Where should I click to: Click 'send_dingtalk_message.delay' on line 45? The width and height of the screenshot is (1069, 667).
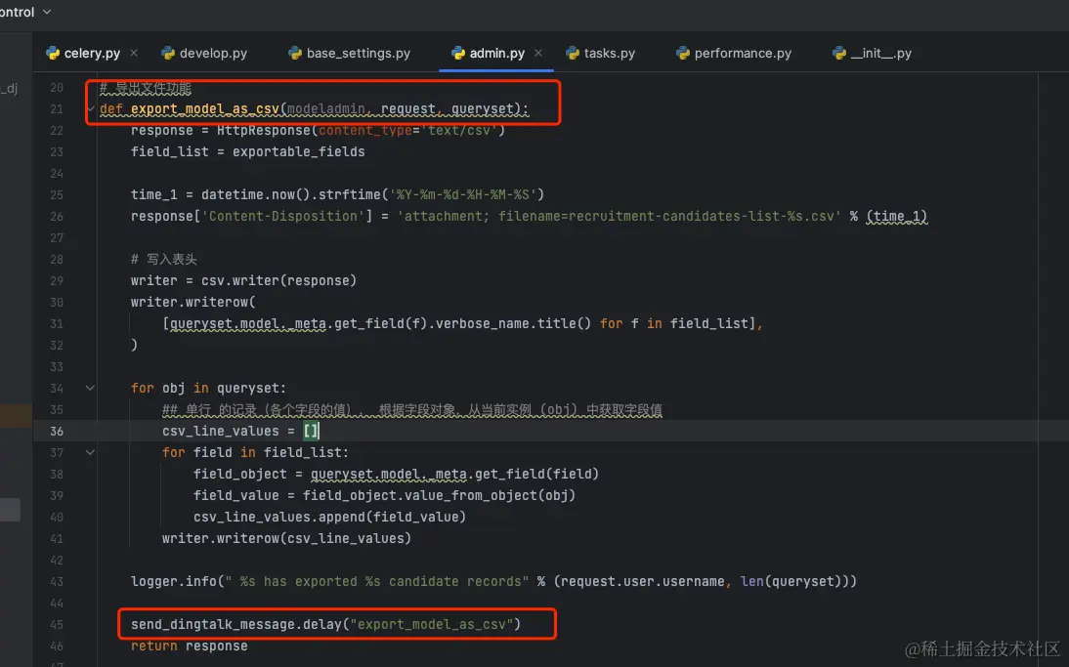point(236,625)
